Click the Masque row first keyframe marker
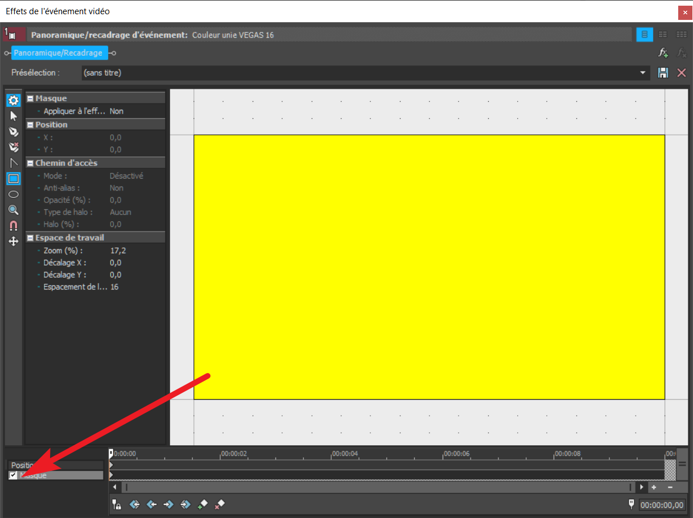This screenshot has height=518, width=693. (111, 475)
